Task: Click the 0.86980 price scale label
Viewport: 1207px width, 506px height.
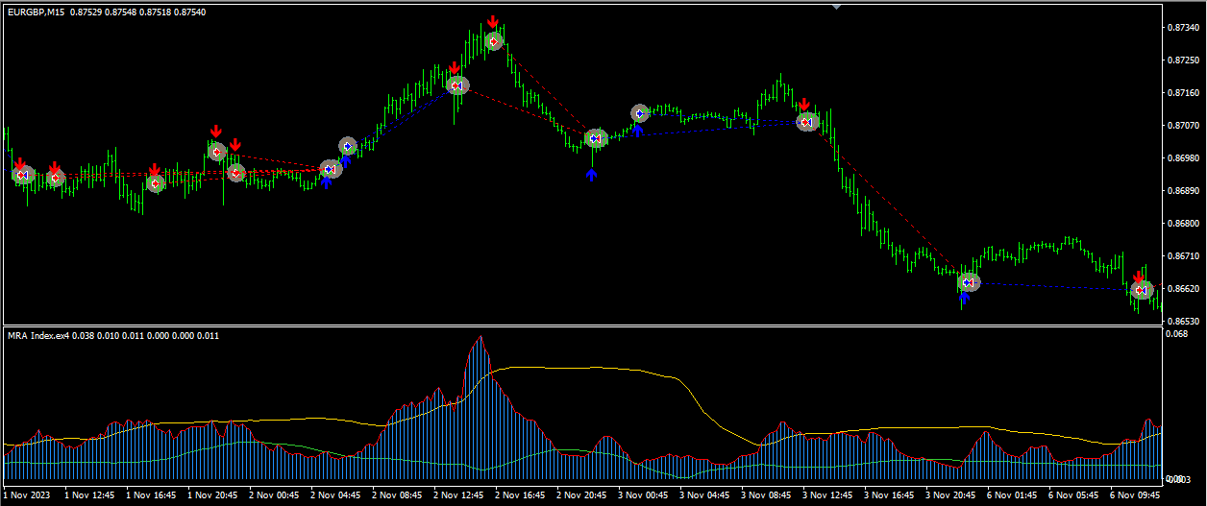Action: [x=1181, y=158]
